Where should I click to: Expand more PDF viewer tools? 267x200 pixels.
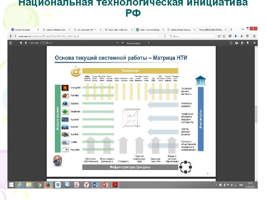(x=254, y=43)
